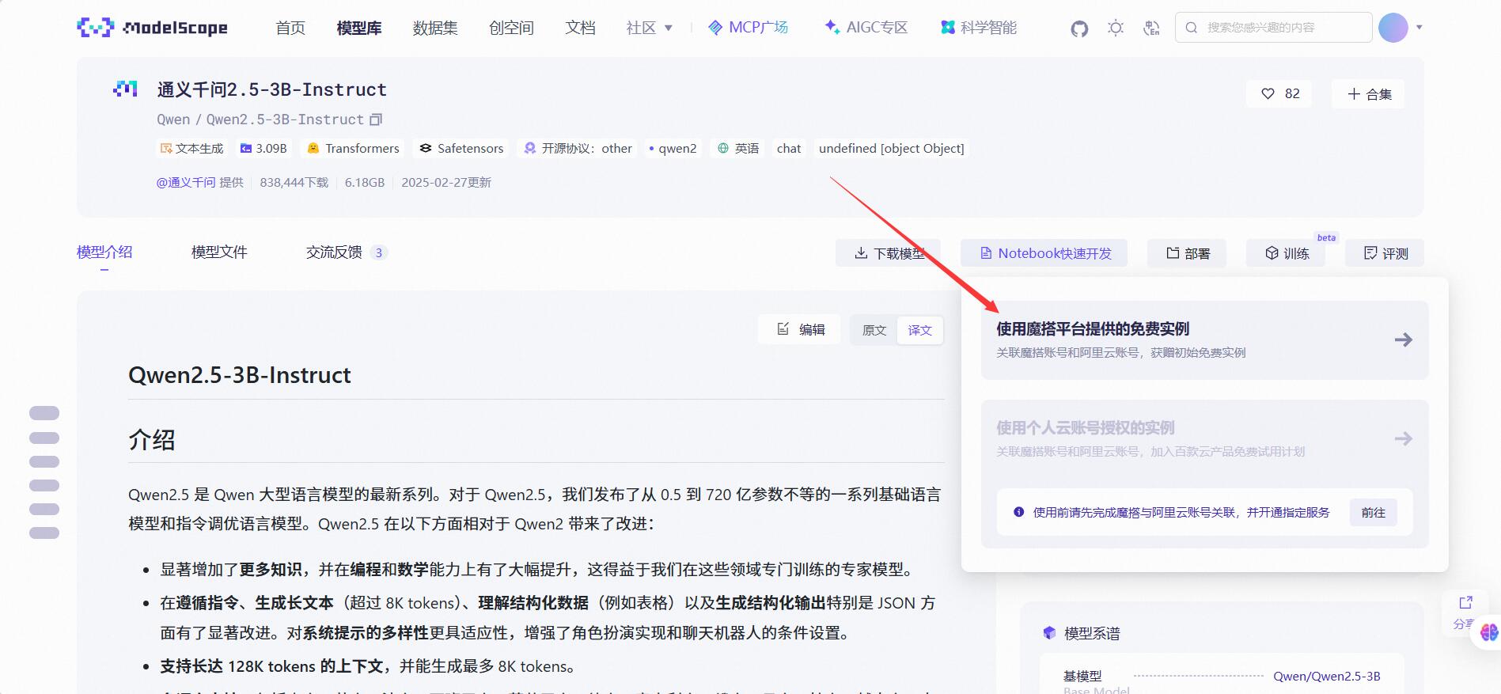Open the user avatar menu
The height and width of the screenshot is (694, 1501).
click(1393, 28)
